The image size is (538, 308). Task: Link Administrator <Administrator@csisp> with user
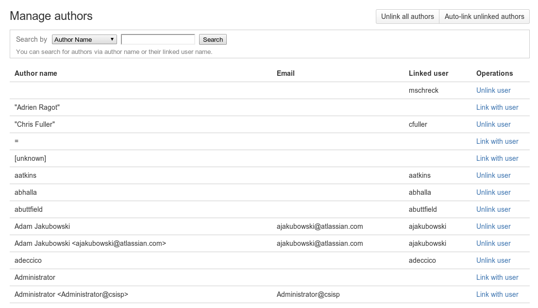(x=497, y=294)
